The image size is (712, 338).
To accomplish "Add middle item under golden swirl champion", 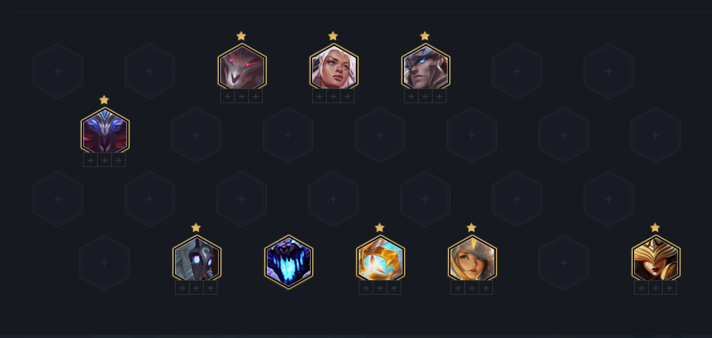I will [379, 287].
